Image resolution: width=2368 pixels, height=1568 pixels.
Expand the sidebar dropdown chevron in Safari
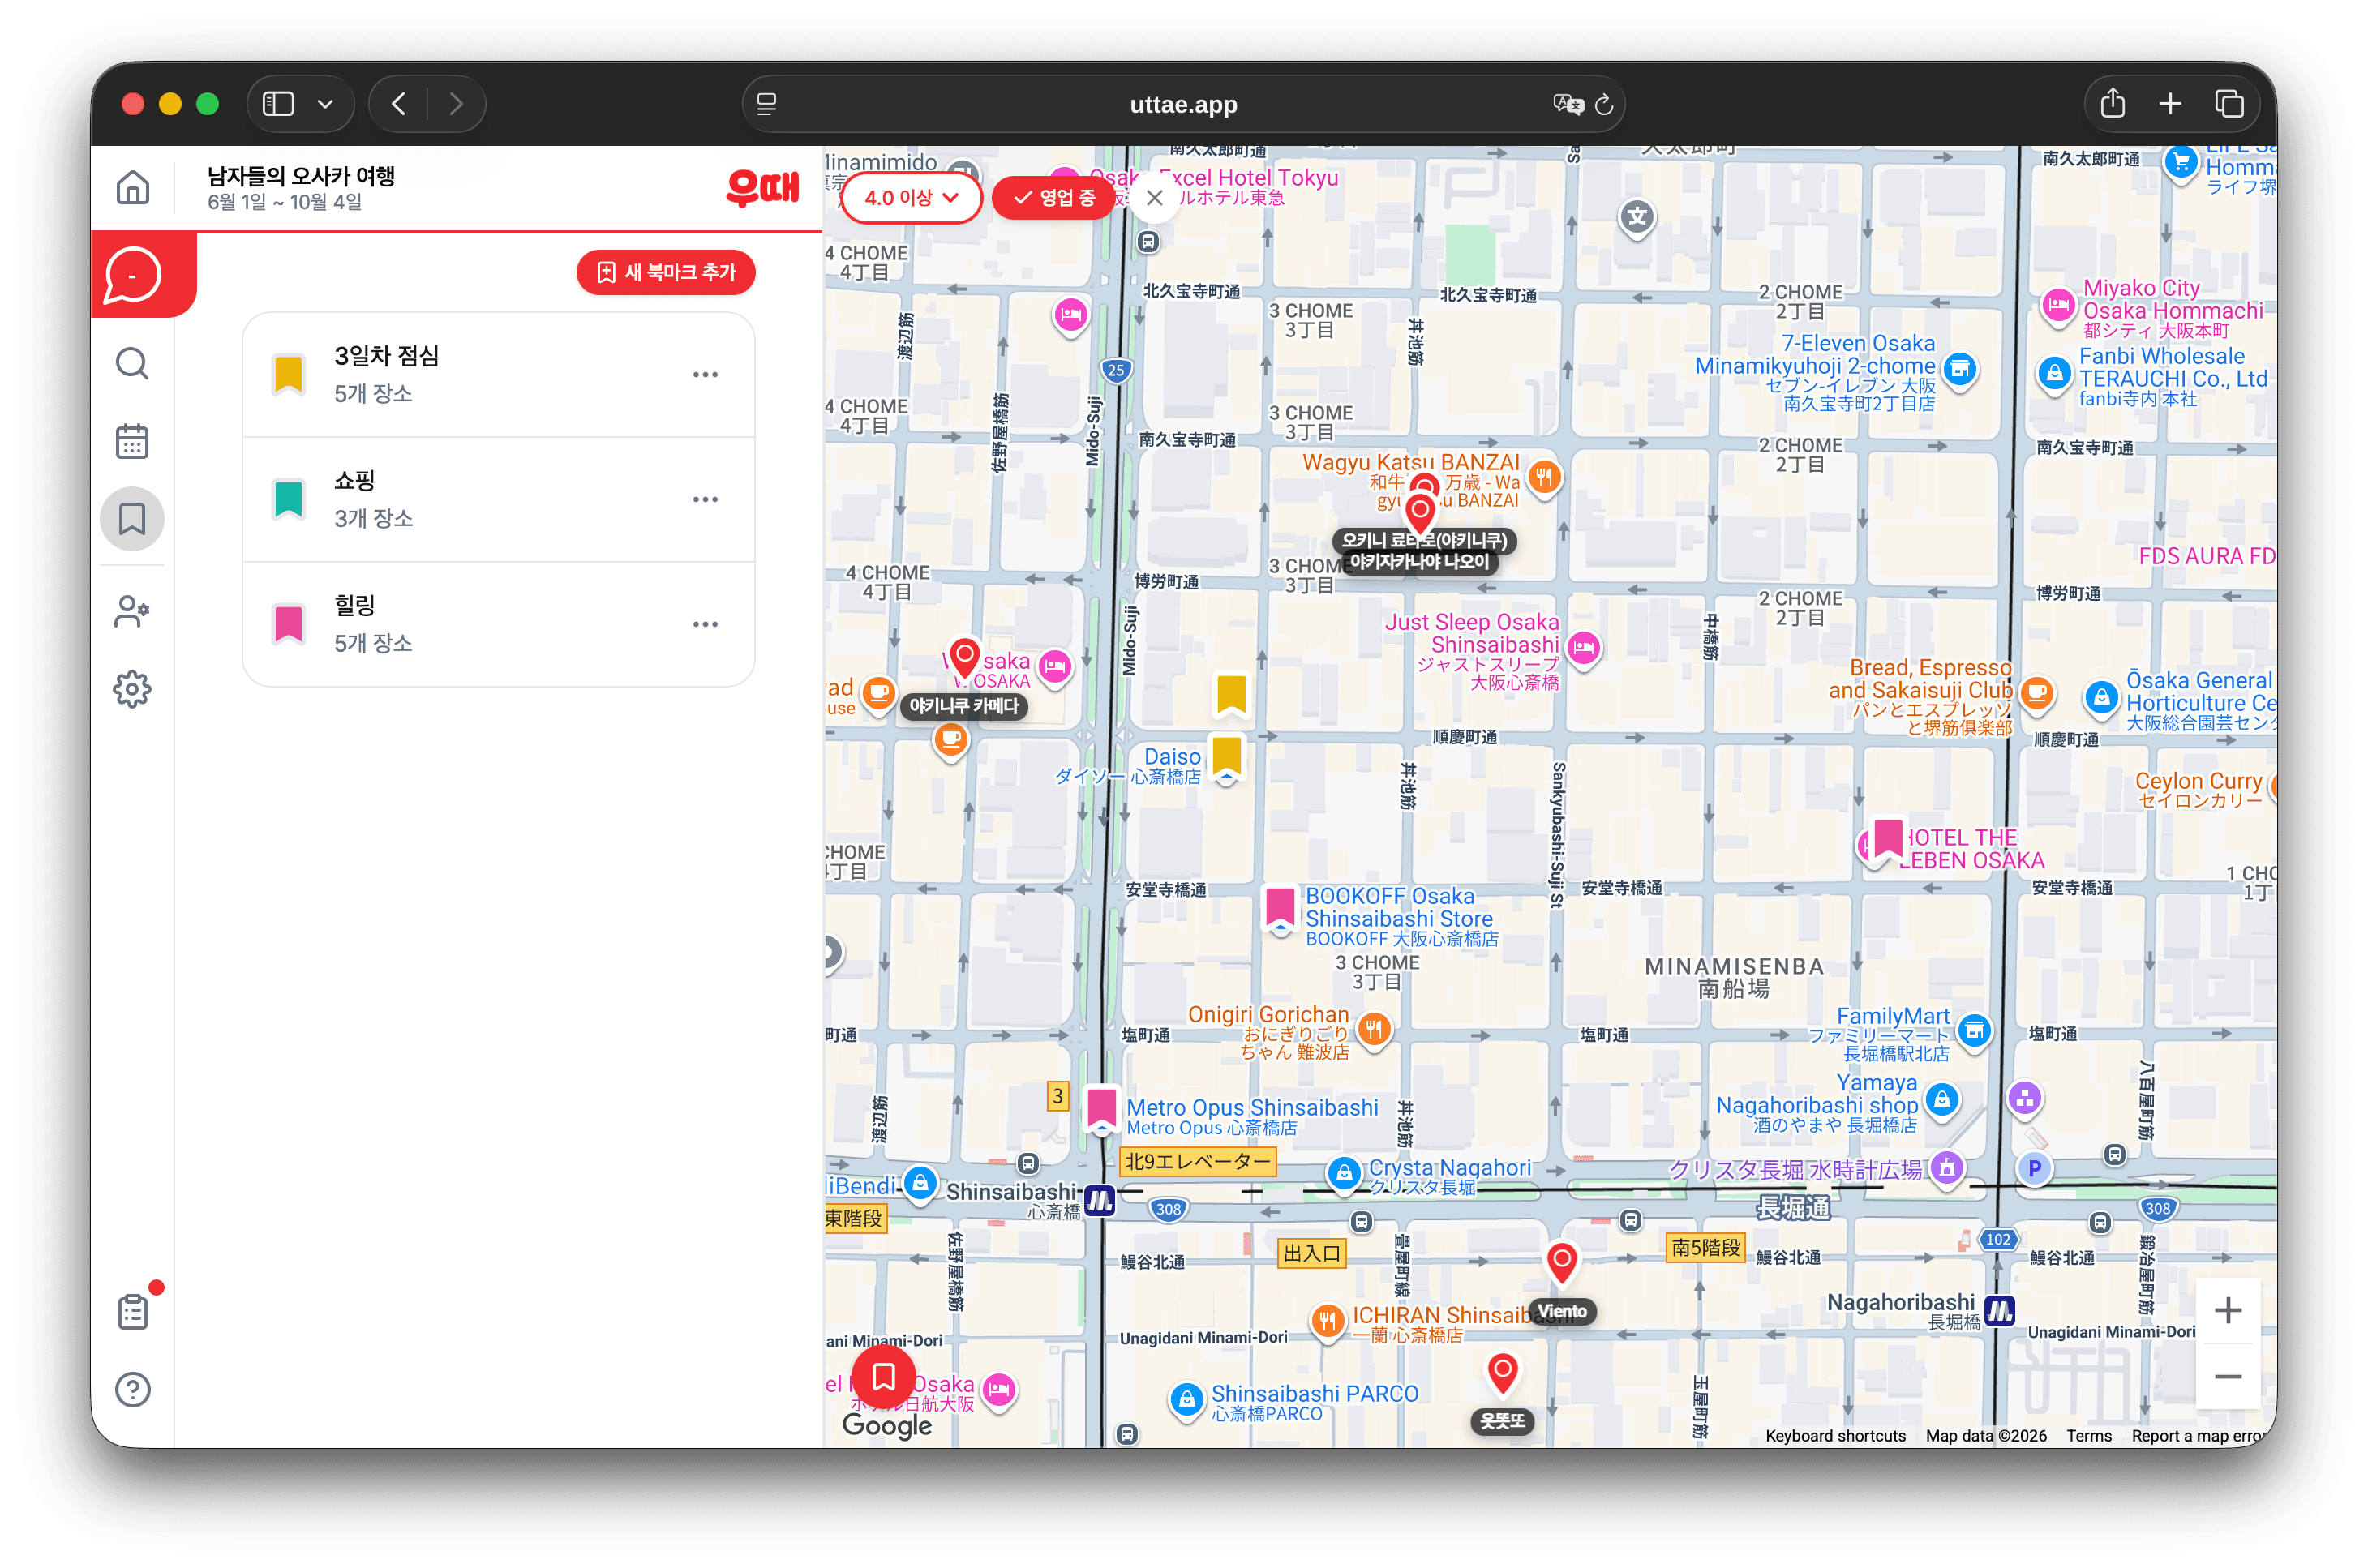coord(325,104)
